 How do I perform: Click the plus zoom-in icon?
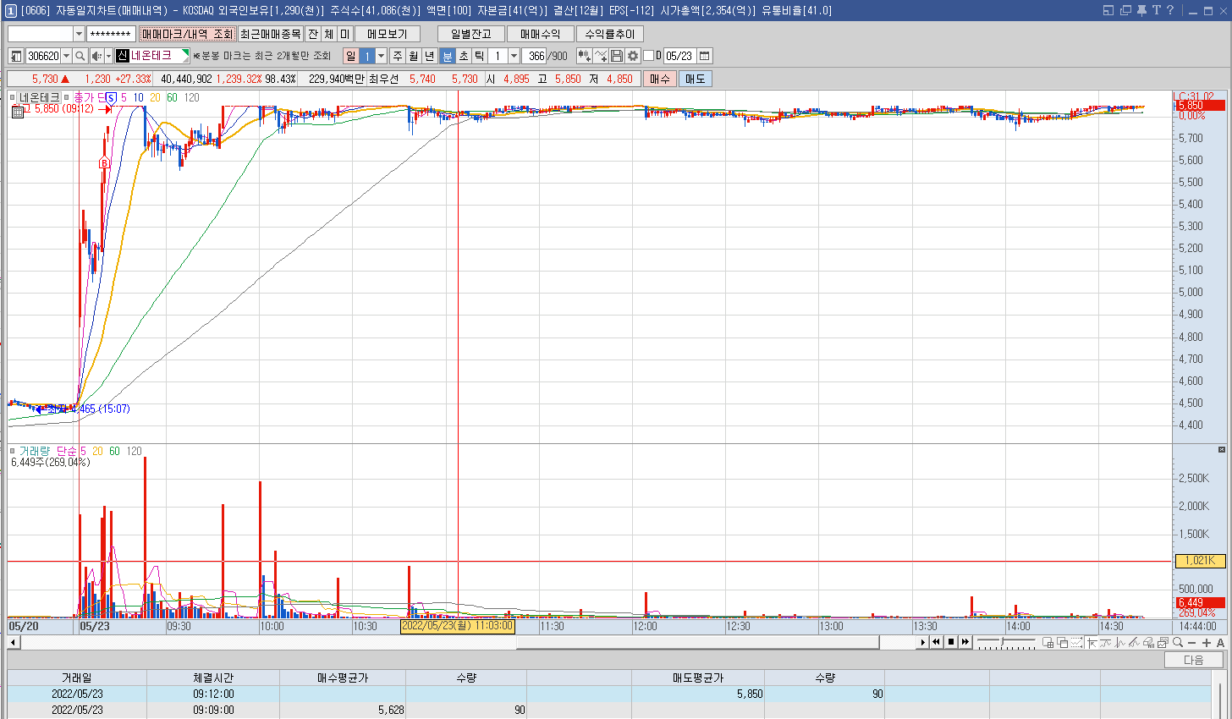[x=1206, y=643]
